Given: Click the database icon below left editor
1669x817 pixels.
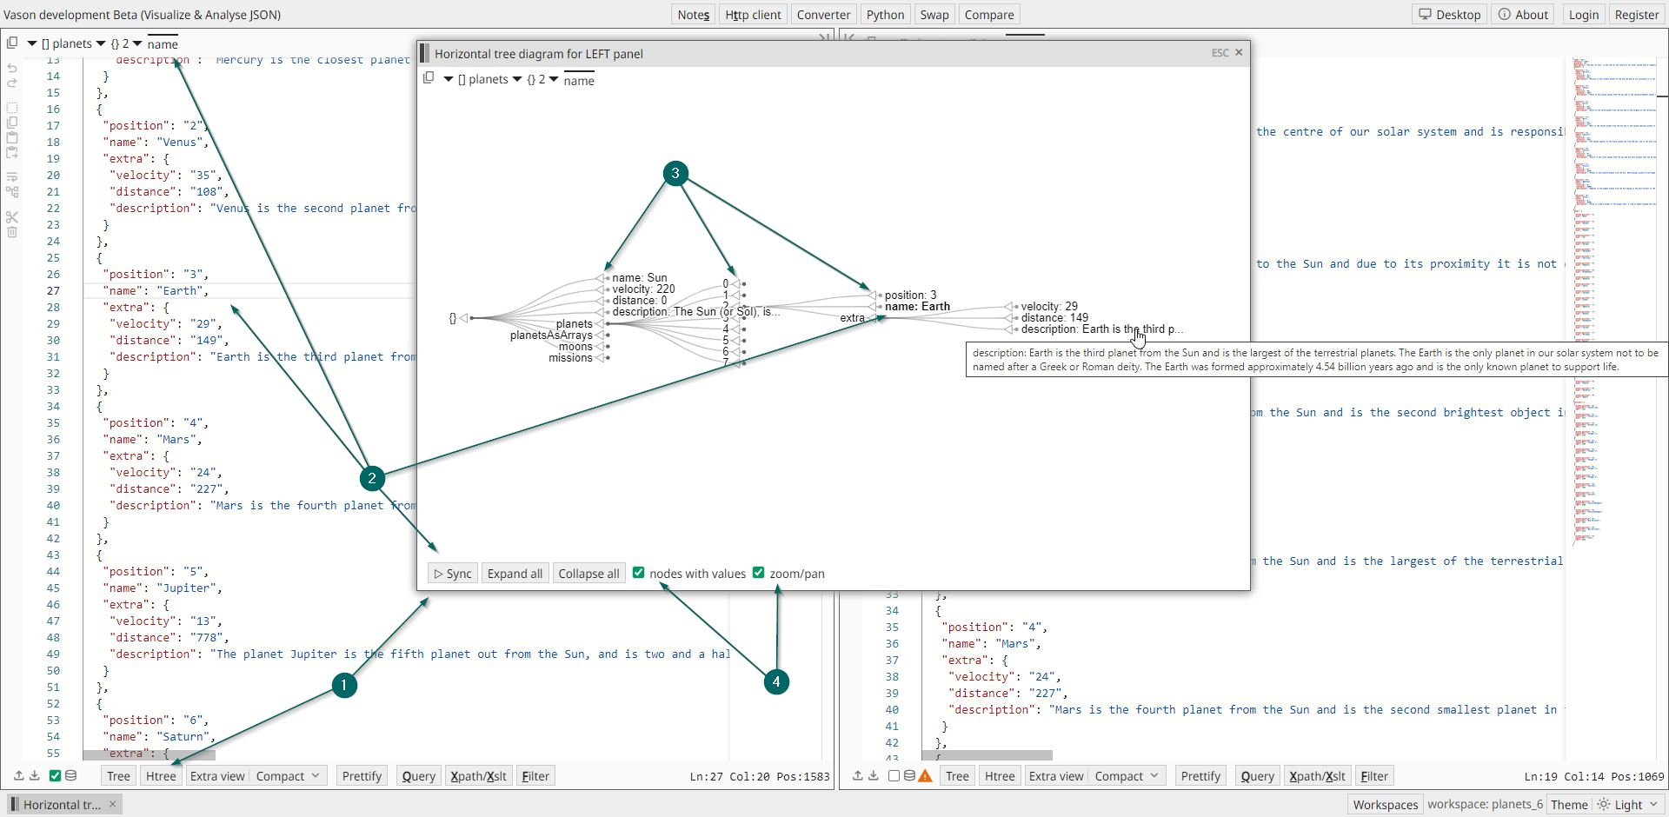Looking at the screenshot, I should [x=71, y=775].
